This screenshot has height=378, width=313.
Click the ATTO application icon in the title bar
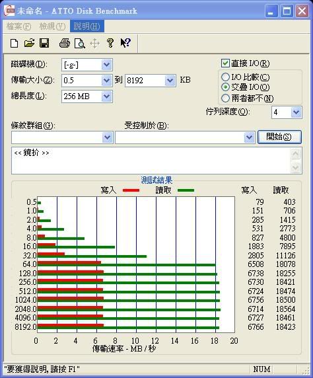click(x=9, y=11)
